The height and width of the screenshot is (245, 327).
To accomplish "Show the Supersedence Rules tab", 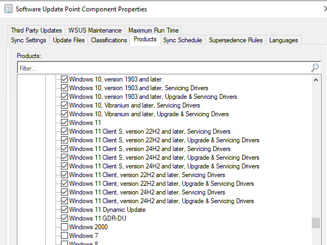I will (236, 40).
